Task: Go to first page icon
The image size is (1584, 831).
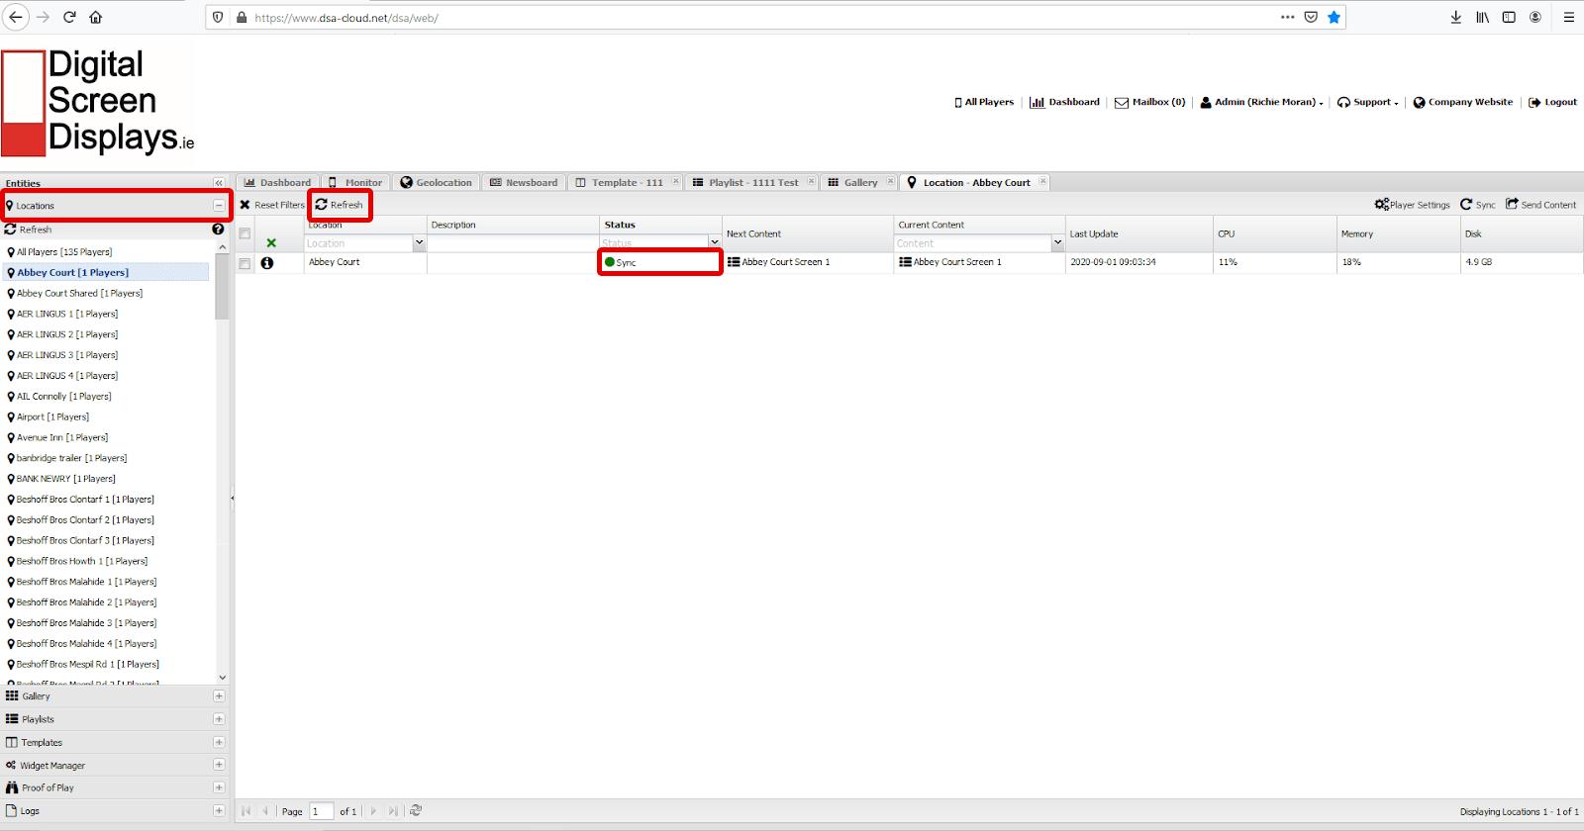Action: [247, 811]
